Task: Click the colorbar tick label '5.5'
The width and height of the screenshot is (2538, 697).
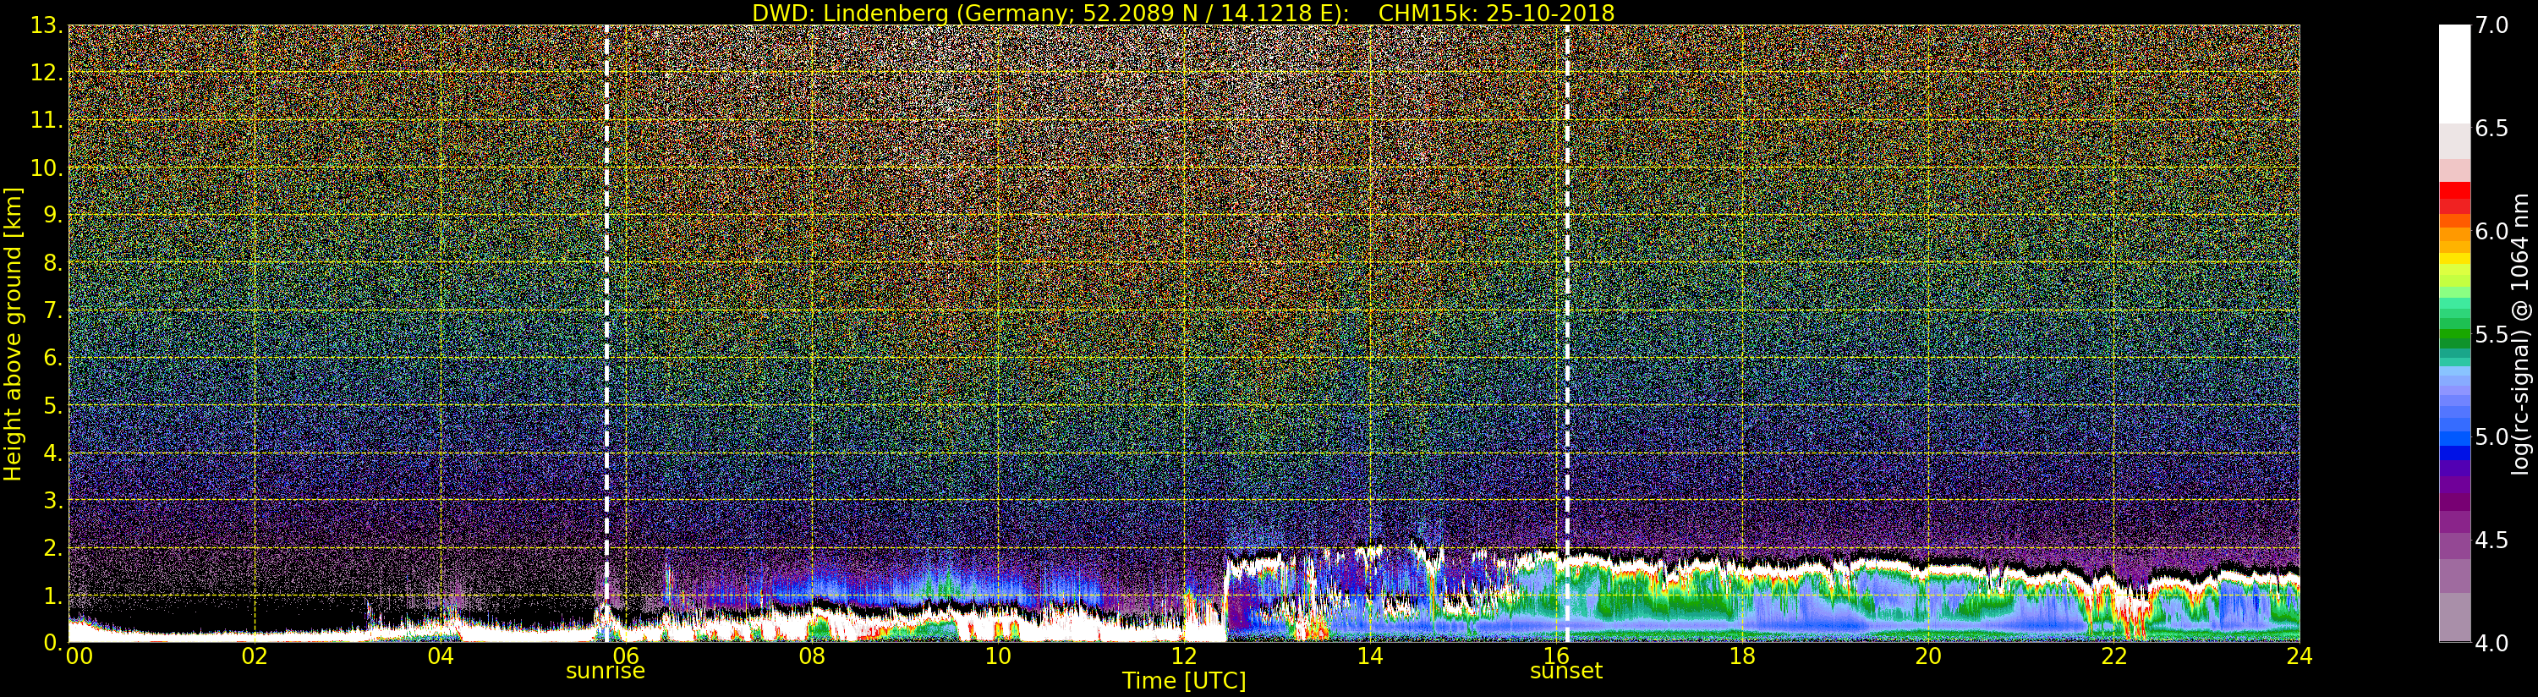Action: point(2491,334)
